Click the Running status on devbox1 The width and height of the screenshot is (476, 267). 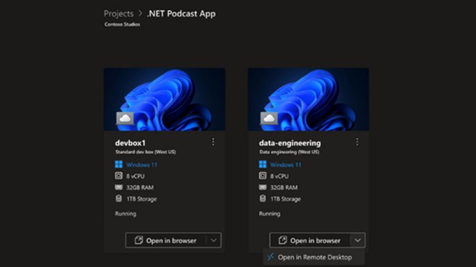tap(126, 214)
